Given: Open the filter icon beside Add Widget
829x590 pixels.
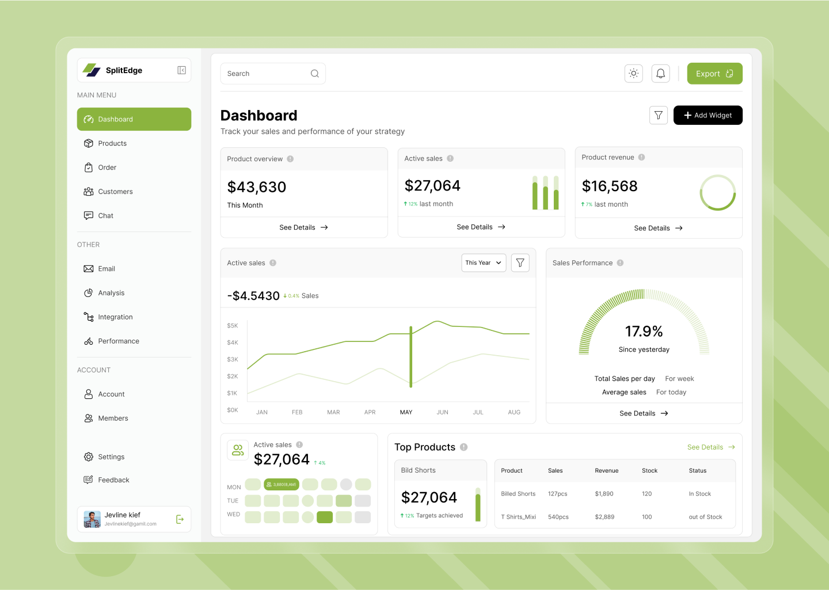Looking at the screenshot, I should click(x=658, y=115).
